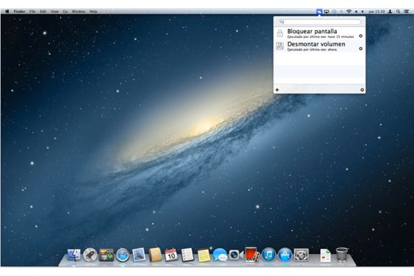Open settings gear for Bloquear pantalla row
This screenshot has height=276, width=414.
(361, 36)
